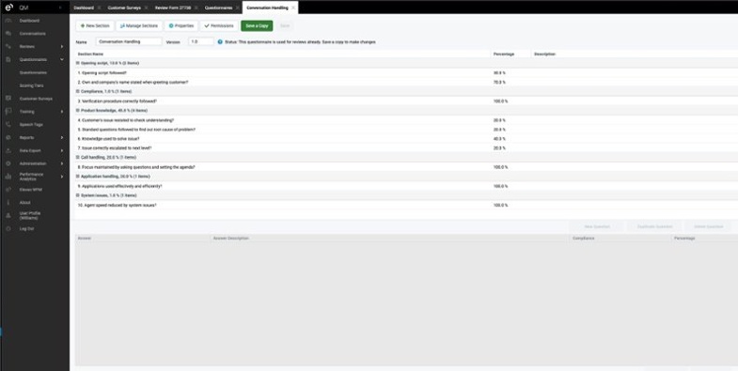Click the blue status info icon
738x371 pixels.
tap(220, 42)
